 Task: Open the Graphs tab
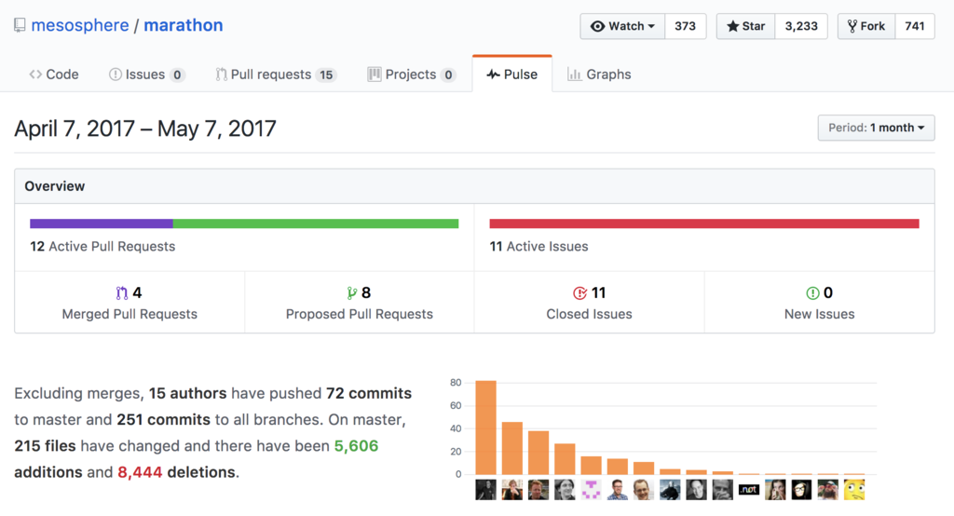599,75
